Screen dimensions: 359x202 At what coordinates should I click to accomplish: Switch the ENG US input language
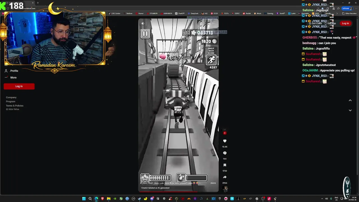point(336,199)
